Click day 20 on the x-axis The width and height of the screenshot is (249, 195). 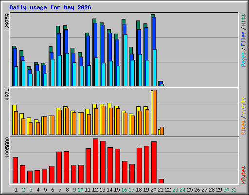tap(153, 190)
